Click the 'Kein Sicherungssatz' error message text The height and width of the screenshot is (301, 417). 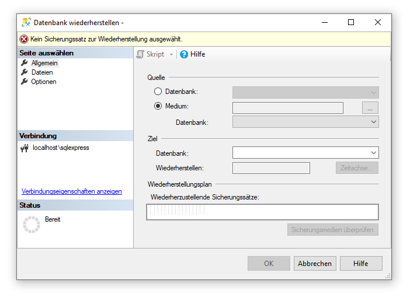tap(106, 39)
